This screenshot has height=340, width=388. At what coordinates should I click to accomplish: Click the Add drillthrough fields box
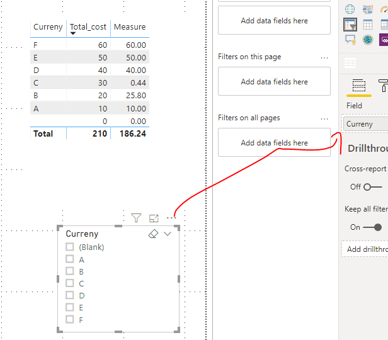coord(365,249)
